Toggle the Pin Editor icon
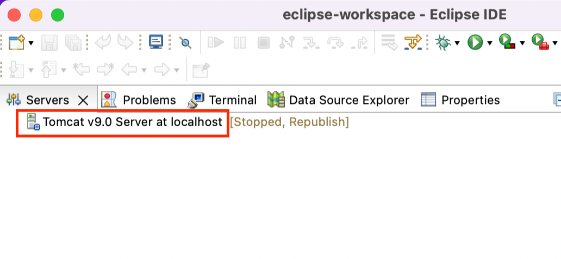This screenshot has height=259, width=561. coord(201,70)
